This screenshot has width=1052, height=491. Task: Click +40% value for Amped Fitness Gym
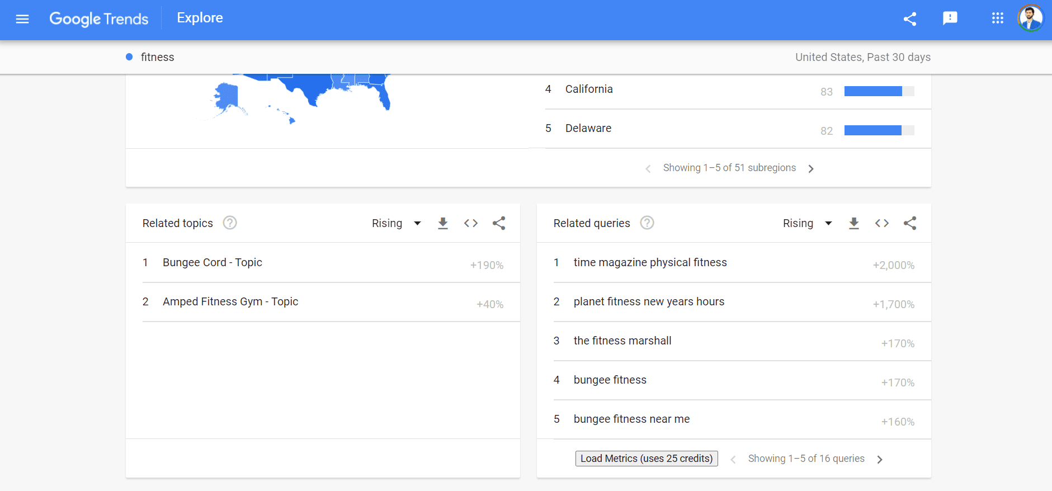click(x=490, y=304)
